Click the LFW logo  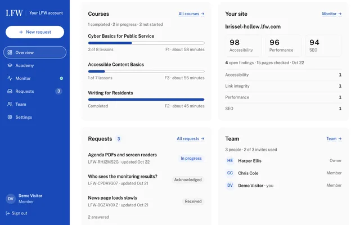point(14,13)
